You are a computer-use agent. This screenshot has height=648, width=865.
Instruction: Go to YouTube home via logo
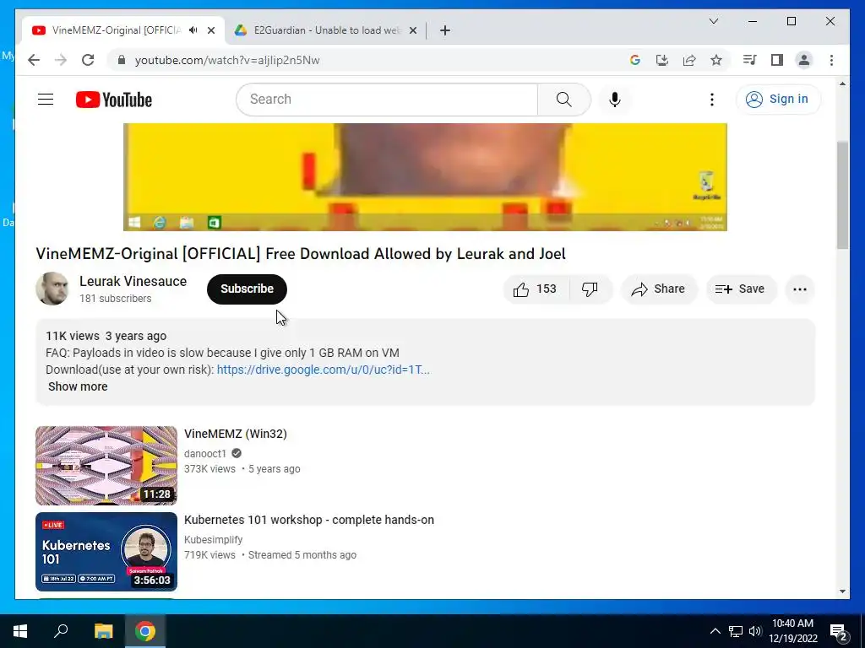[114, 100]
